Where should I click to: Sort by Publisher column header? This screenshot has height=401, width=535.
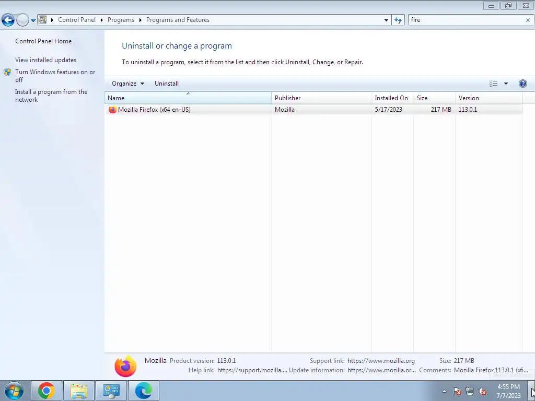(321, 98)
